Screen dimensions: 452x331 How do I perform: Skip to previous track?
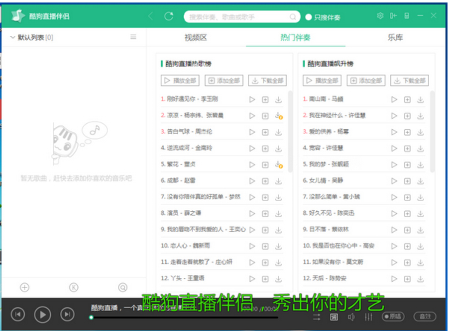coord(18,314)
